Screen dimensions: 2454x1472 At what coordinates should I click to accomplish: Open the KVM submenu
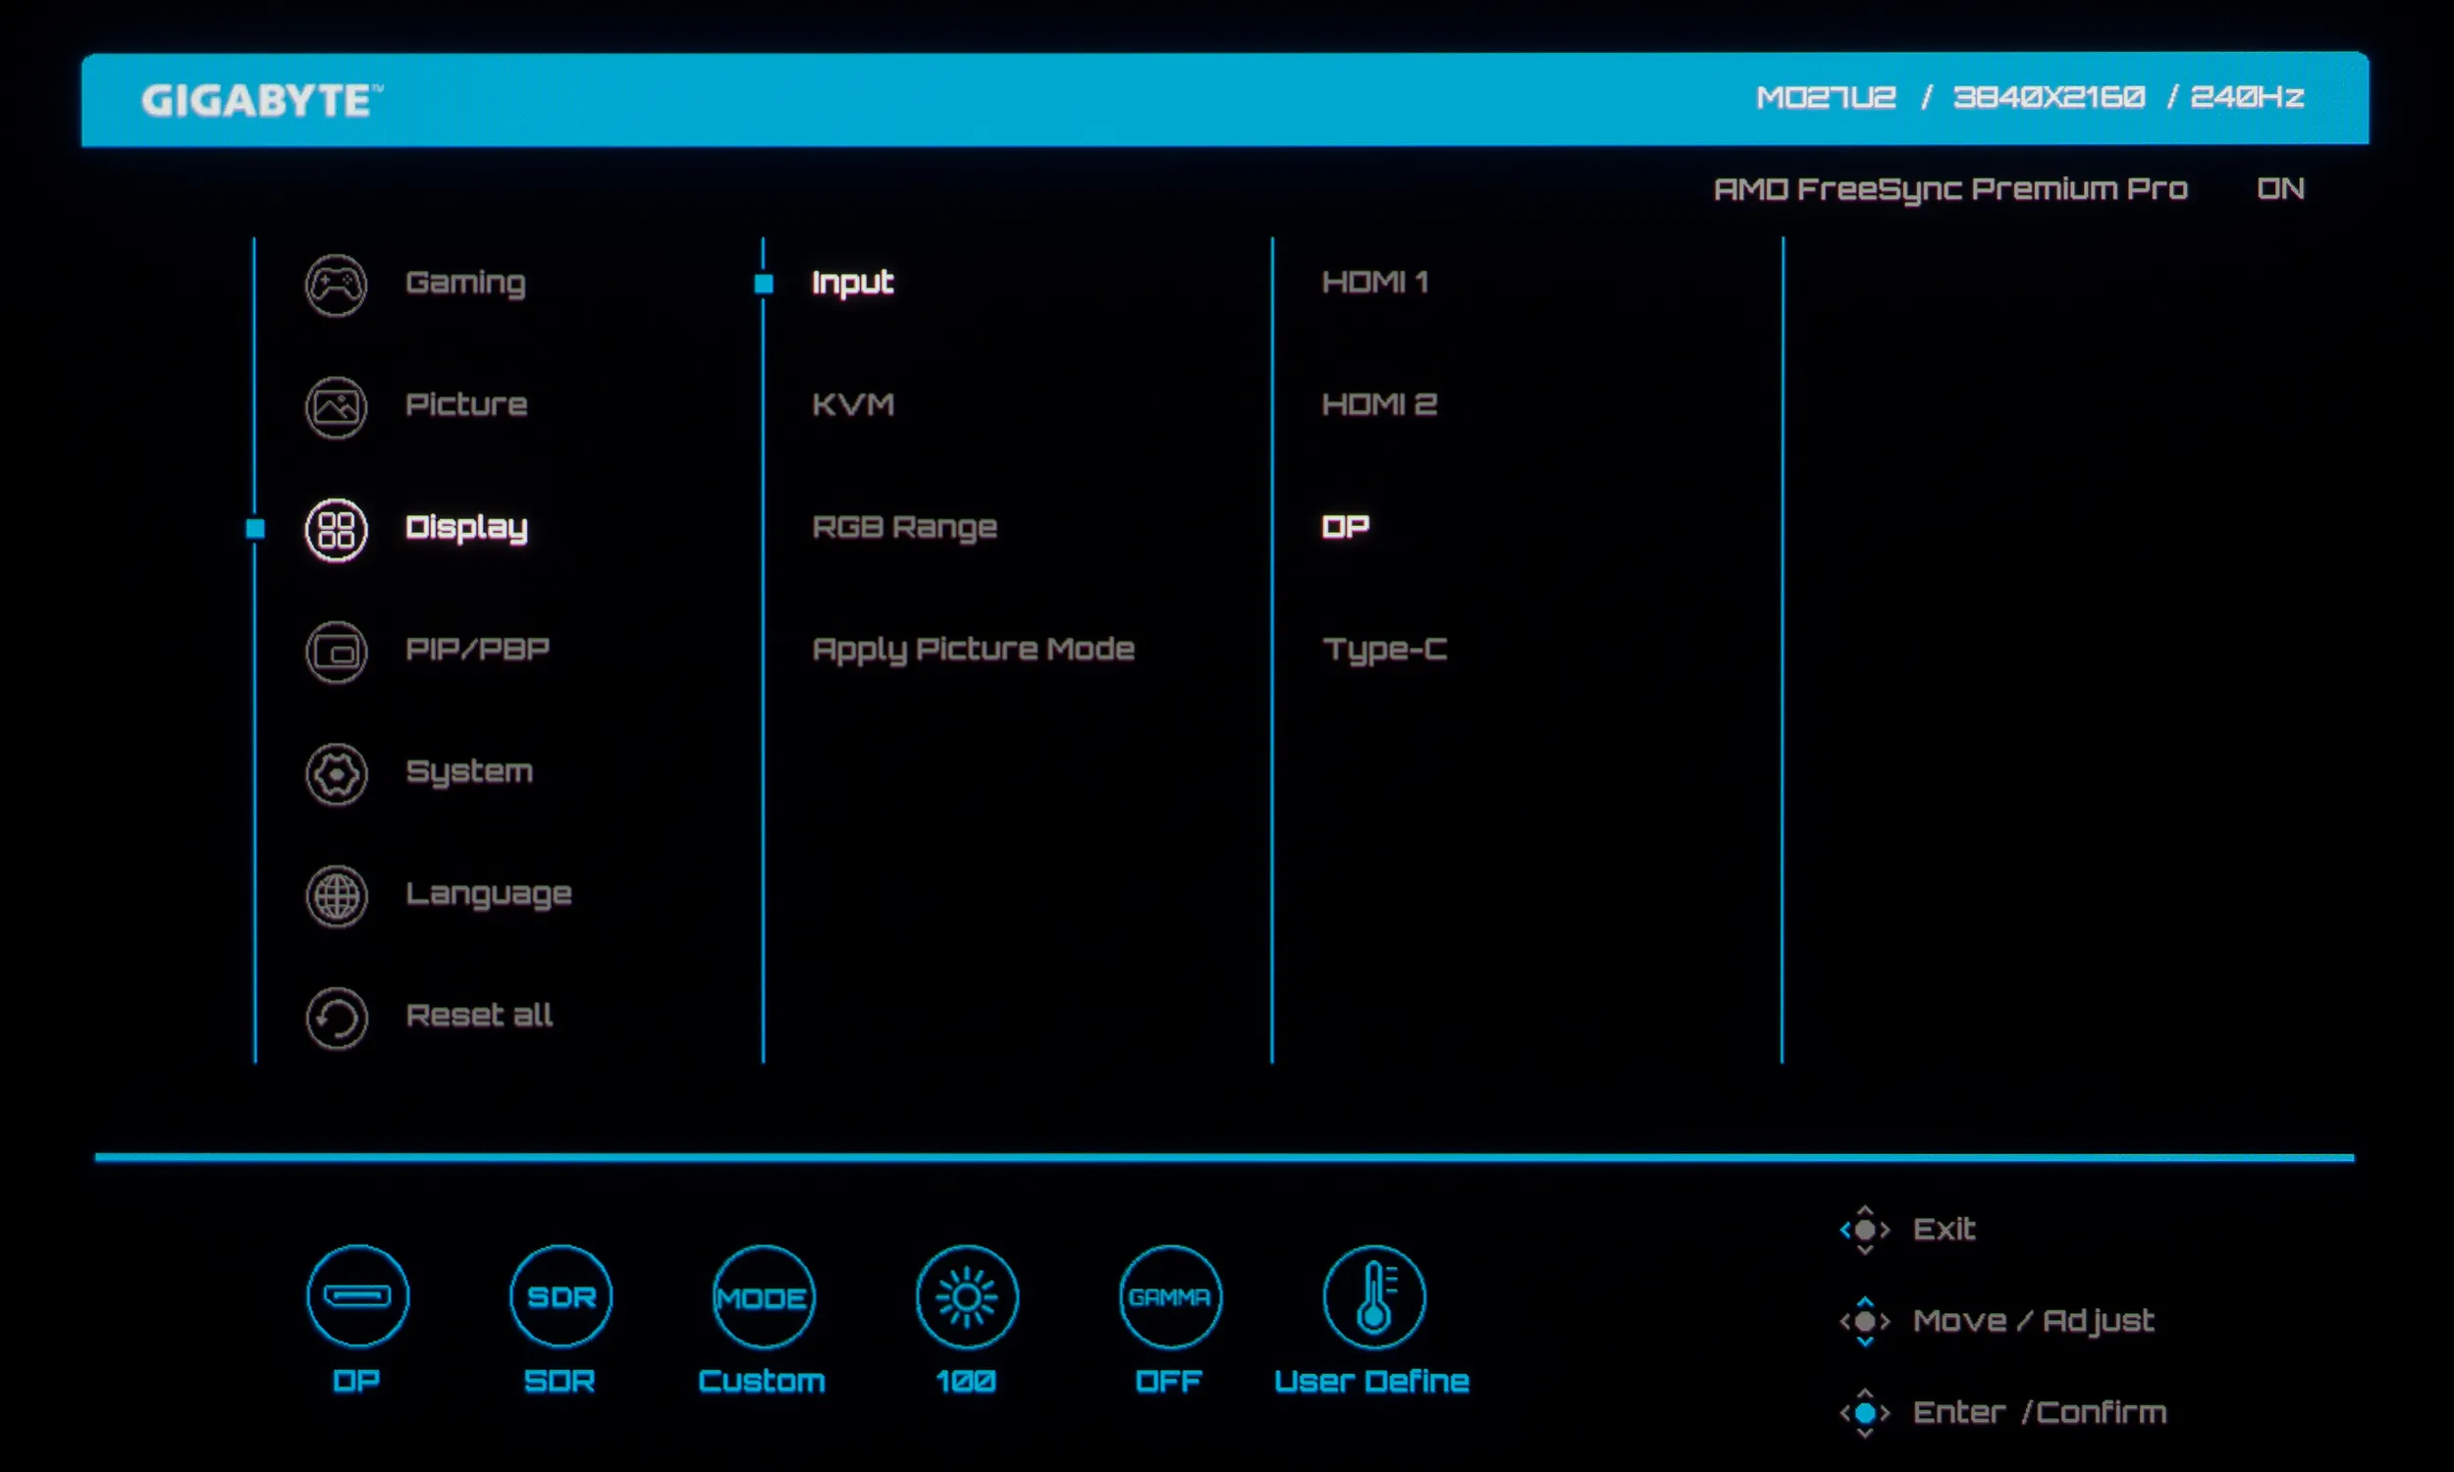click(x=852, y=404)
